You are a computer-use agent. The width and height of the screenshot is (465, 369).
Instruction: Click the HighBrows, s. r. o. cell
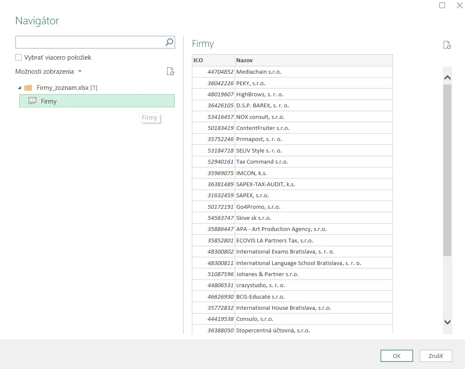[x=314, y=94]
